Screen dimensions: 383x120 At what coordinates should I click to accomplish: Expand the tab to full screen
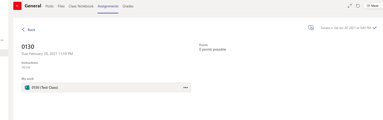tap(350, 6)
